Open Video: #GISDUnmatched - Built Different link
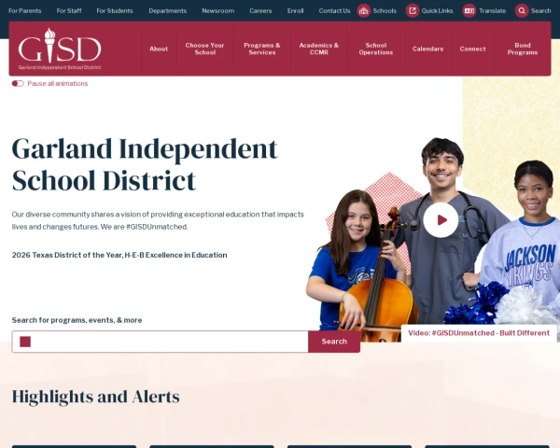This screenshot has height=448, width=560. coord(479,333)
